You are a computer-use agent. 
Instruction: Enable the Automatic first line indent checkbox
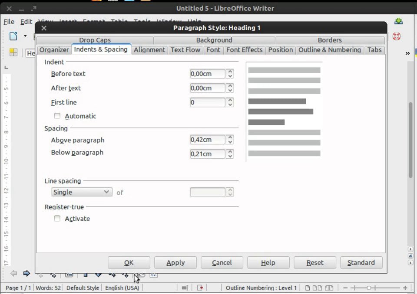tap(57, 116)
